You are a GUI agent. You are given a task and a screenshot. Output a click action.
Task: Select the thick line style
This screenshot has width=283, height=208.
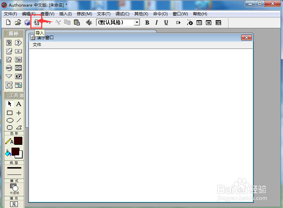14,168
